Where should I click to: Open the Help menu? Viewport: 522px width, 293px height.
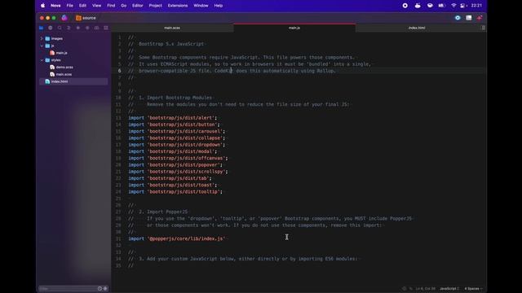tap(219, 6)
